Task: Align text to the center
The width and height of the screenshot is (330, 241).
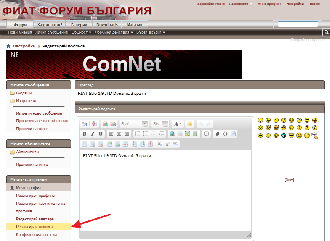Action: (x=119, y=134)
